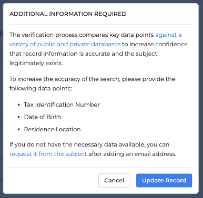Click "The verification process compares key data points" text
This screenshot has height=198, width=203.
pyautogui.click(x=82, y=35)
